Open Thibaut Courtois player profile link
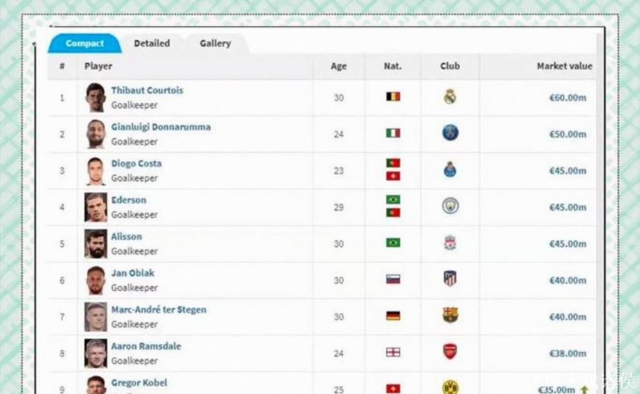The width and height of the screenshot is (640, 394). point(147,91)
